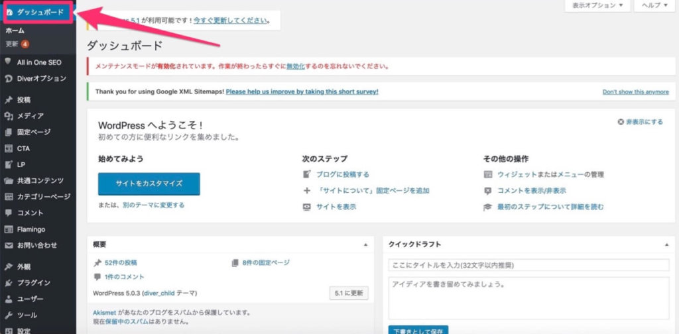Click the 1件のコメント link
The width and height of the screenshot is (679, 334).
coord(124,277)
